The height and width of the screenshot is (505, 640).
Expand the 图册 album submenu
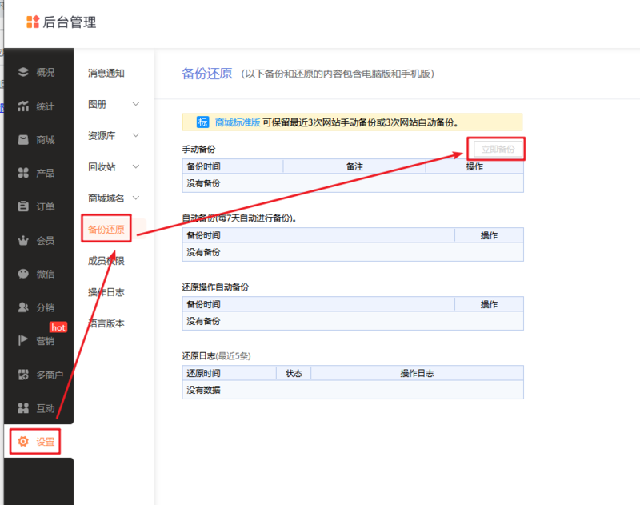(106, 104)
